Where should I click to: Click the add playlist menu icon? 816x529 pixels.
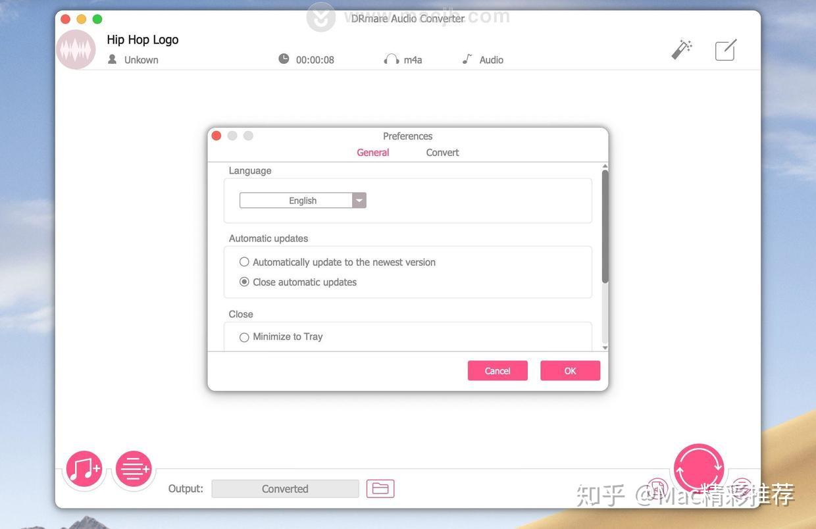click(134, 468)
